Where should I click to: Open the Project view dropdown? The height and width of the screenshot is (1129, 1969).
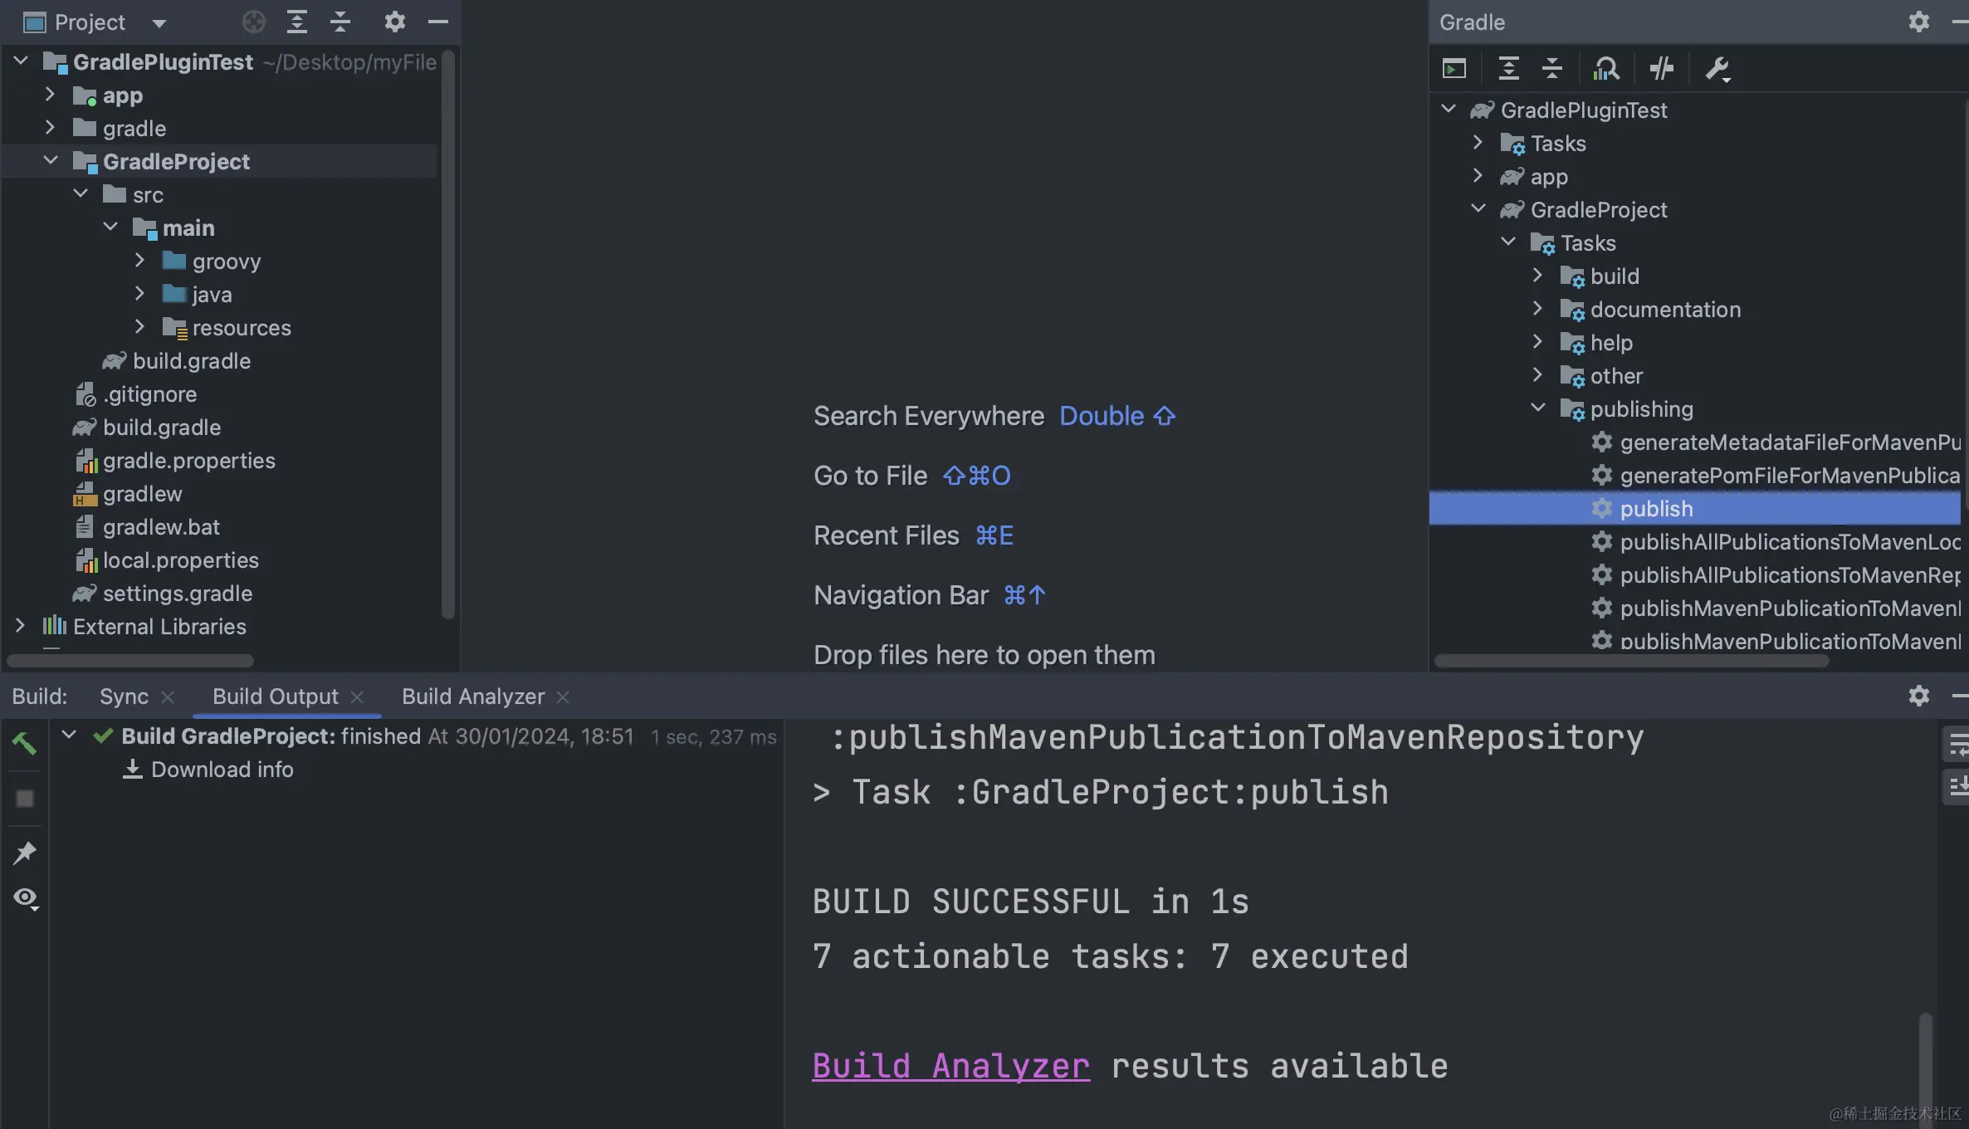[x=159, y=23]
